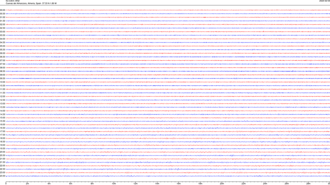
Task: Select the 23:00 time row label
Action: click(2, 173)
